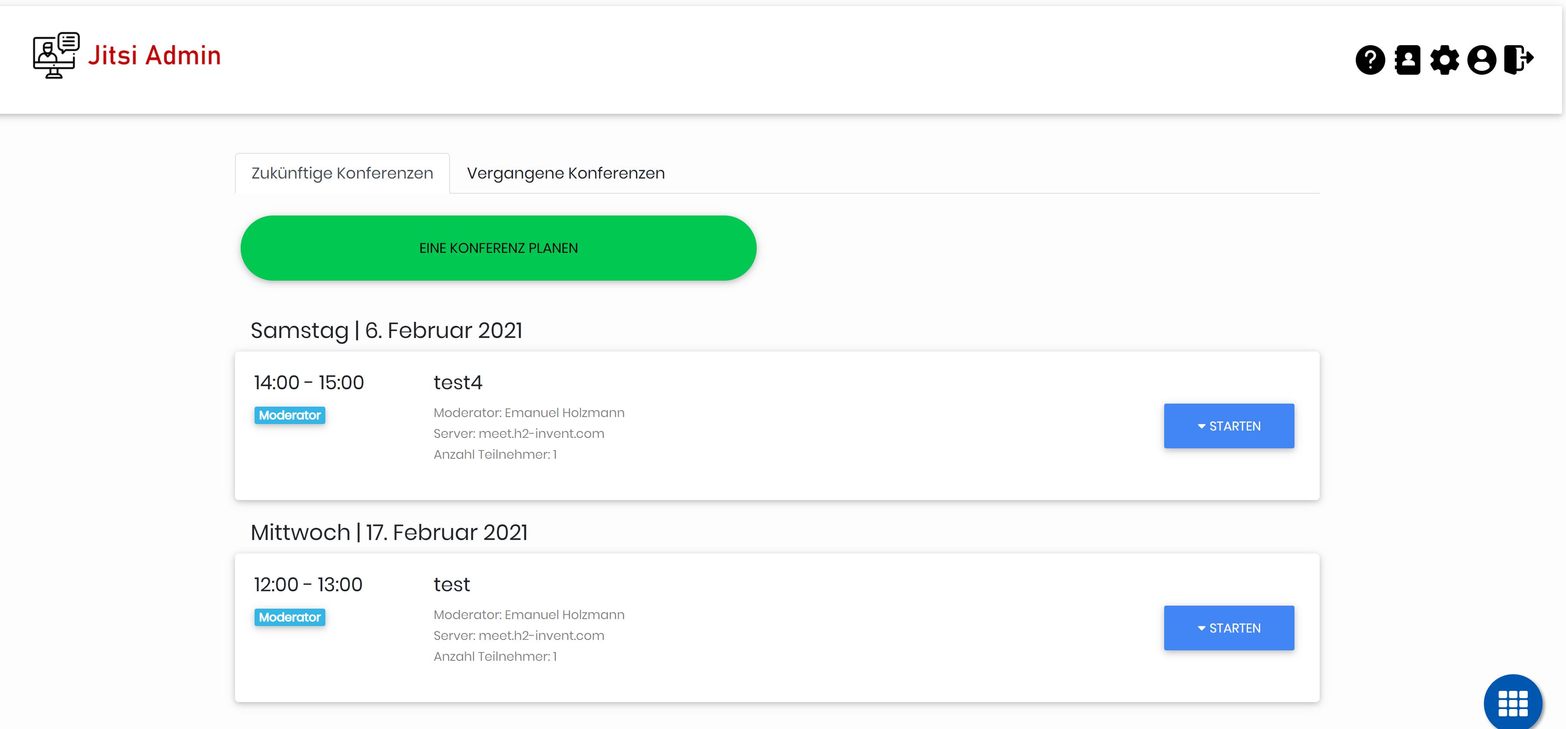Click the conference title 'test' on 17. Februar
The height and width of the screenshot is (729, 1566).
point(452,584)
